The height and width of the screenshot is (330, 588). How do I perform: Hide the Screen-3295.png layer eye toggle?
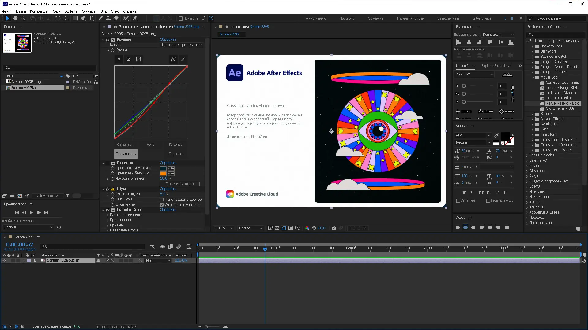(x=4, y=261)
